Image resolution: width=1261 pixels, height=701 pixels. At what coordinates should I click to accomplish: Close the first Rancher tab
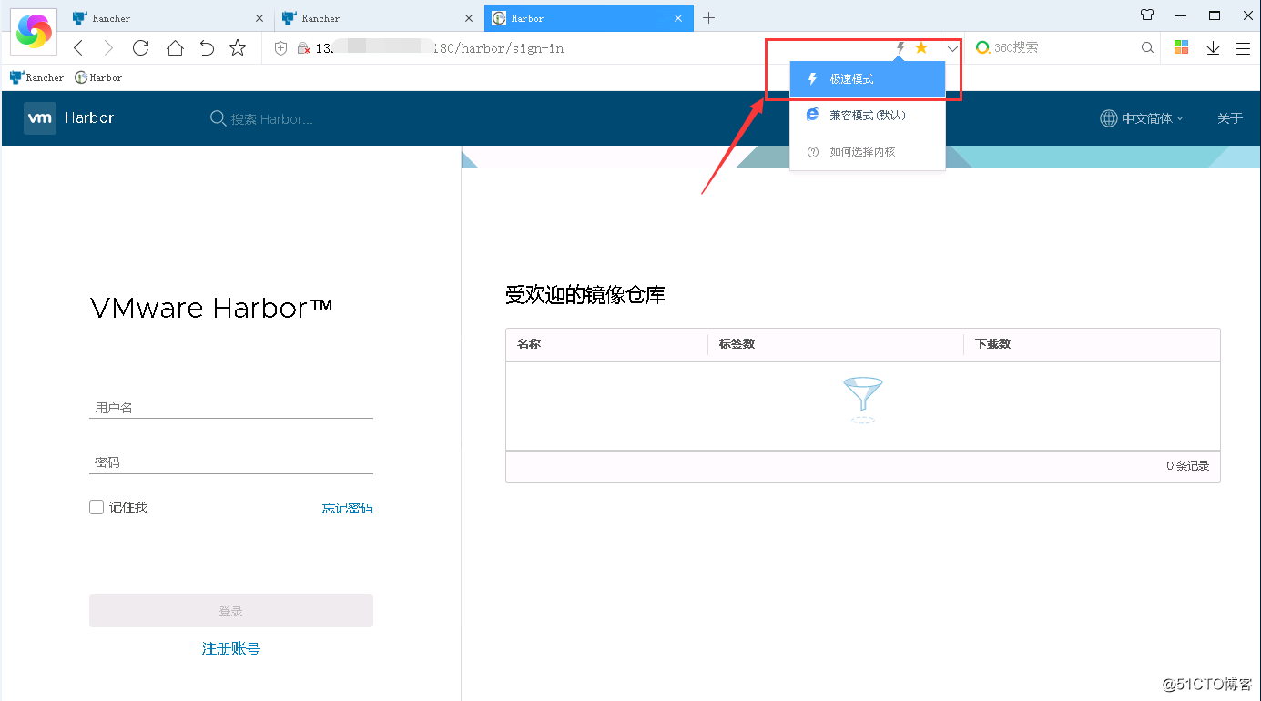pyautogui.click(x=259, y=18)
